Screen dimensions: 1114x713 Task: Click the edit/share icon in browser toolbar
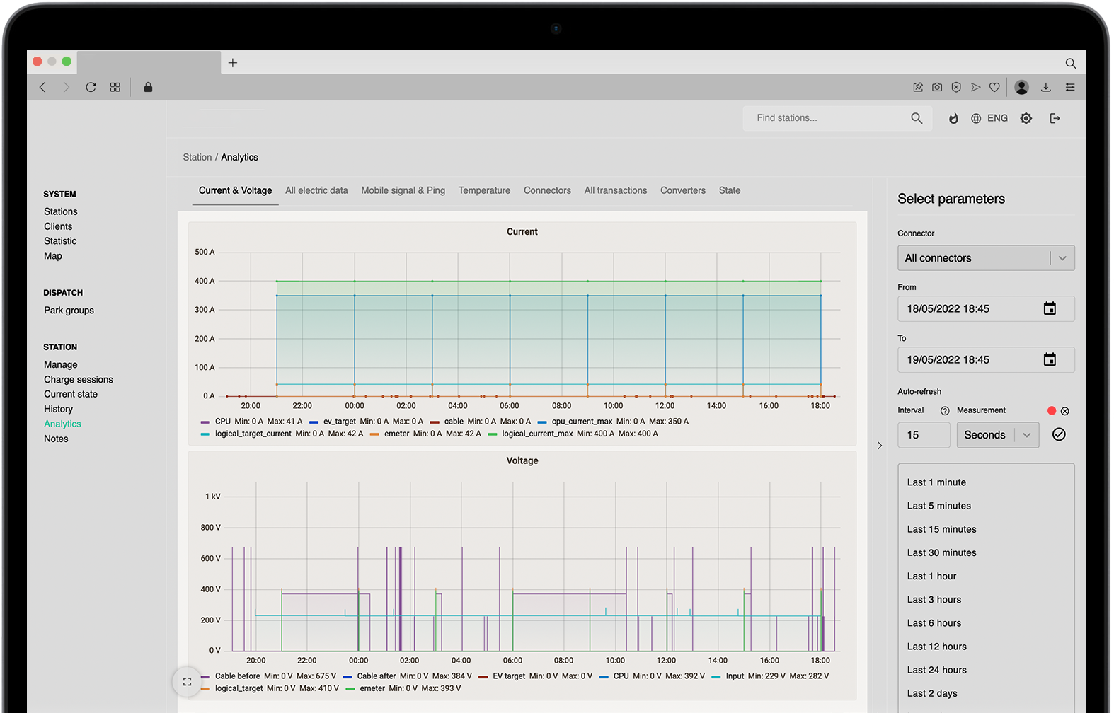tap(918, 87)
